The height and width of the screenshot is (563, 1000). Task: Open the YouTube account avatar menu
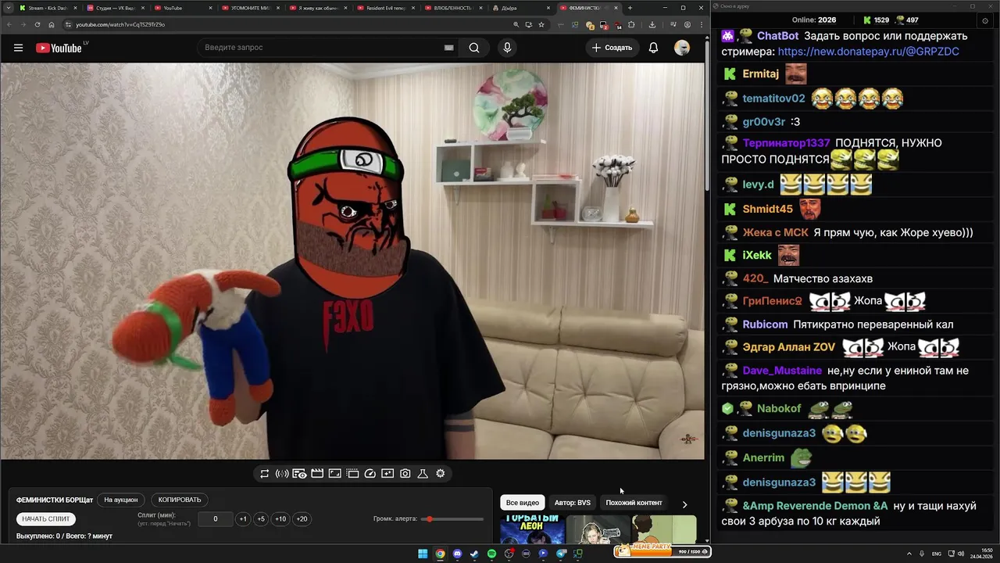pos(682,48)
